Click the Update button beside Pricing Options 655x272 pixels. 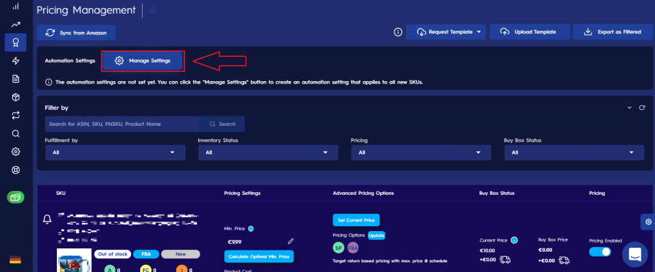coord(376,236)
